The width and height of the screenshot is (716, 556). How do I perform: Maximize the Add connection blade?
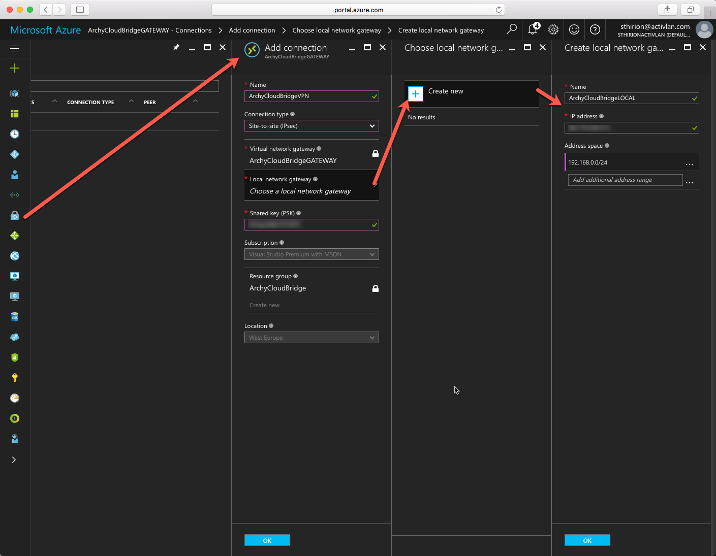pyautogui.click(x=367, y=47)
